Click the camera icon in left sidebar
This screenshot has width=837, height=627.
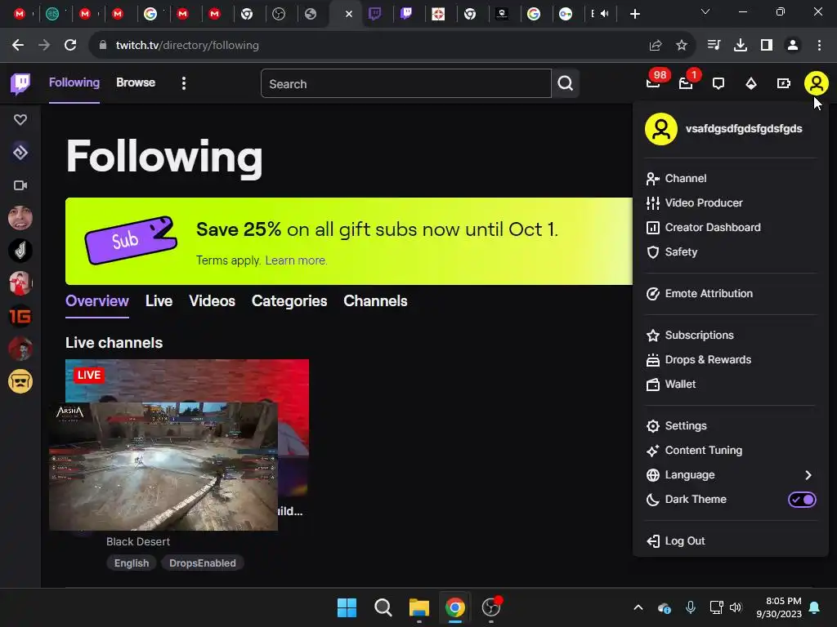click(20, 185)
